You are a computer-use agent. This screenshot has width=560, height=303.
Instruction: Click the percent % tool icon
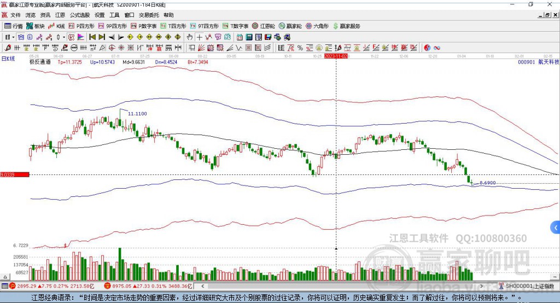click(300, 48)
